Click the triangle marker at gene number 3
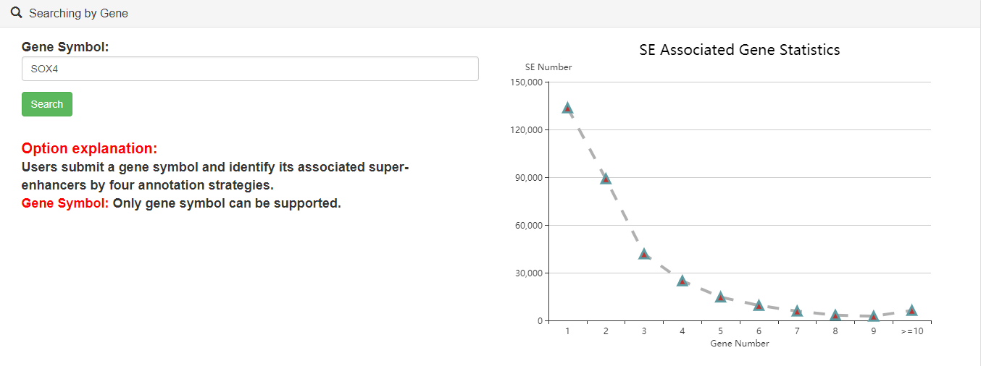 point(644,255)
